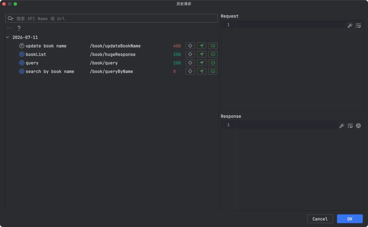
Task: Click the collapse-all dash icon
Action: 9,28
